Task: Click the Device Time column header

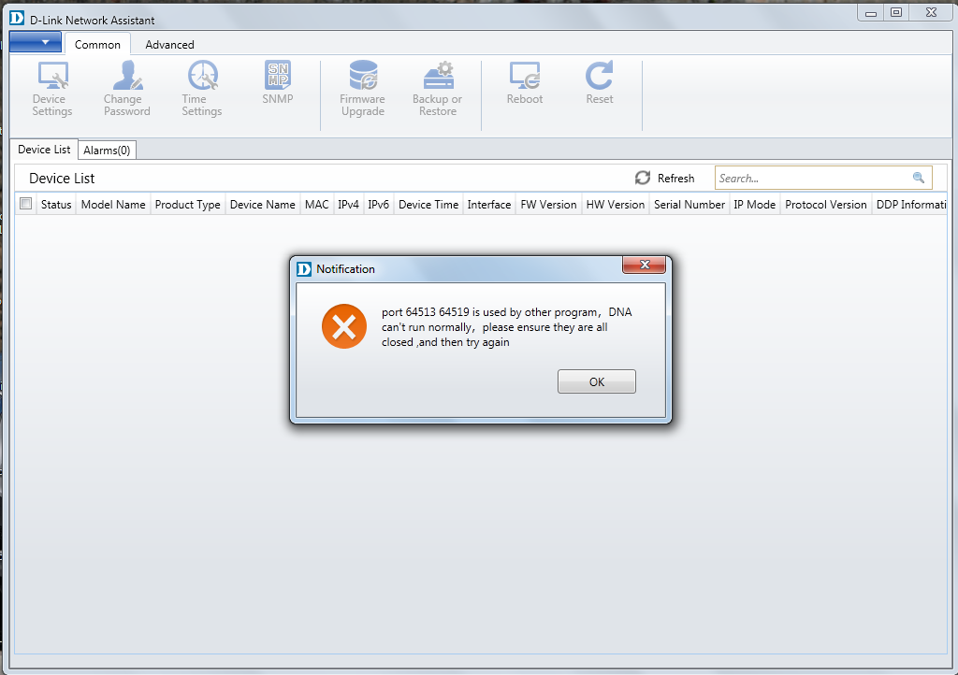Action: pos(428,205)
